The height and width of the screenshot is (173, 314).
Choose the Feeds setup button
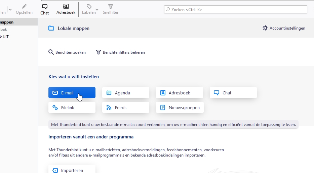[125, 107]
